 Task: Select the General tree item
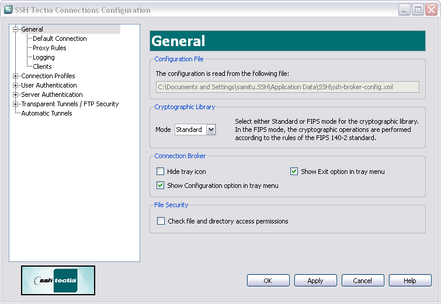click(x=32, y=29)
